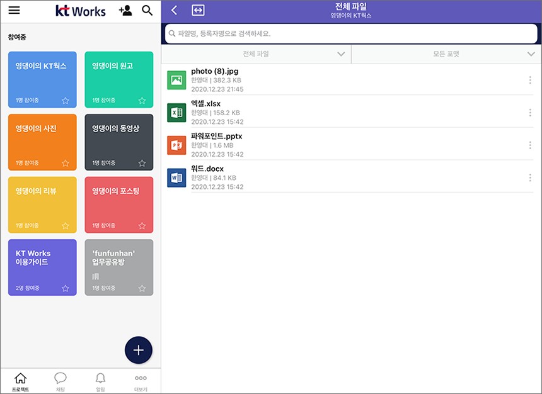
Task: Switch to the 채팅 chat tab
Action: tap(61, 382)
